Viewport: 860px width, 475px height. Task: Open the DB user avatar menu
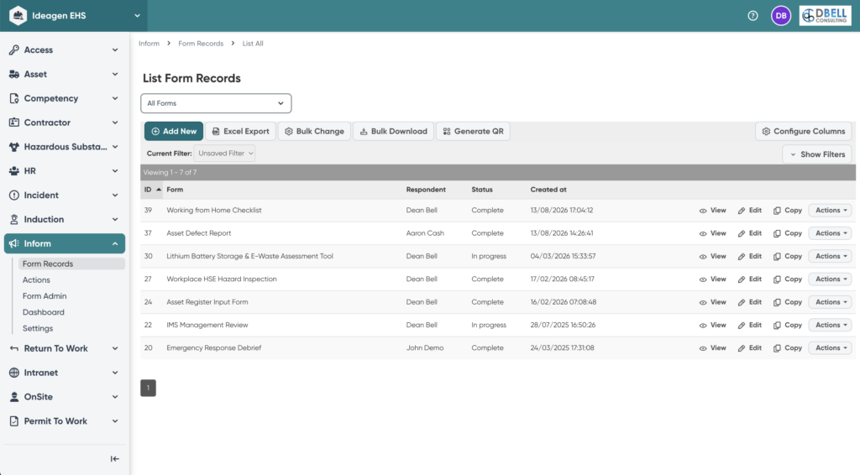point(780,16)
